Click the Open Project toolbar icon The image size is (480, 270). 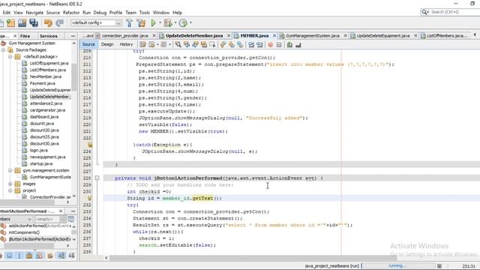[22, 23]
